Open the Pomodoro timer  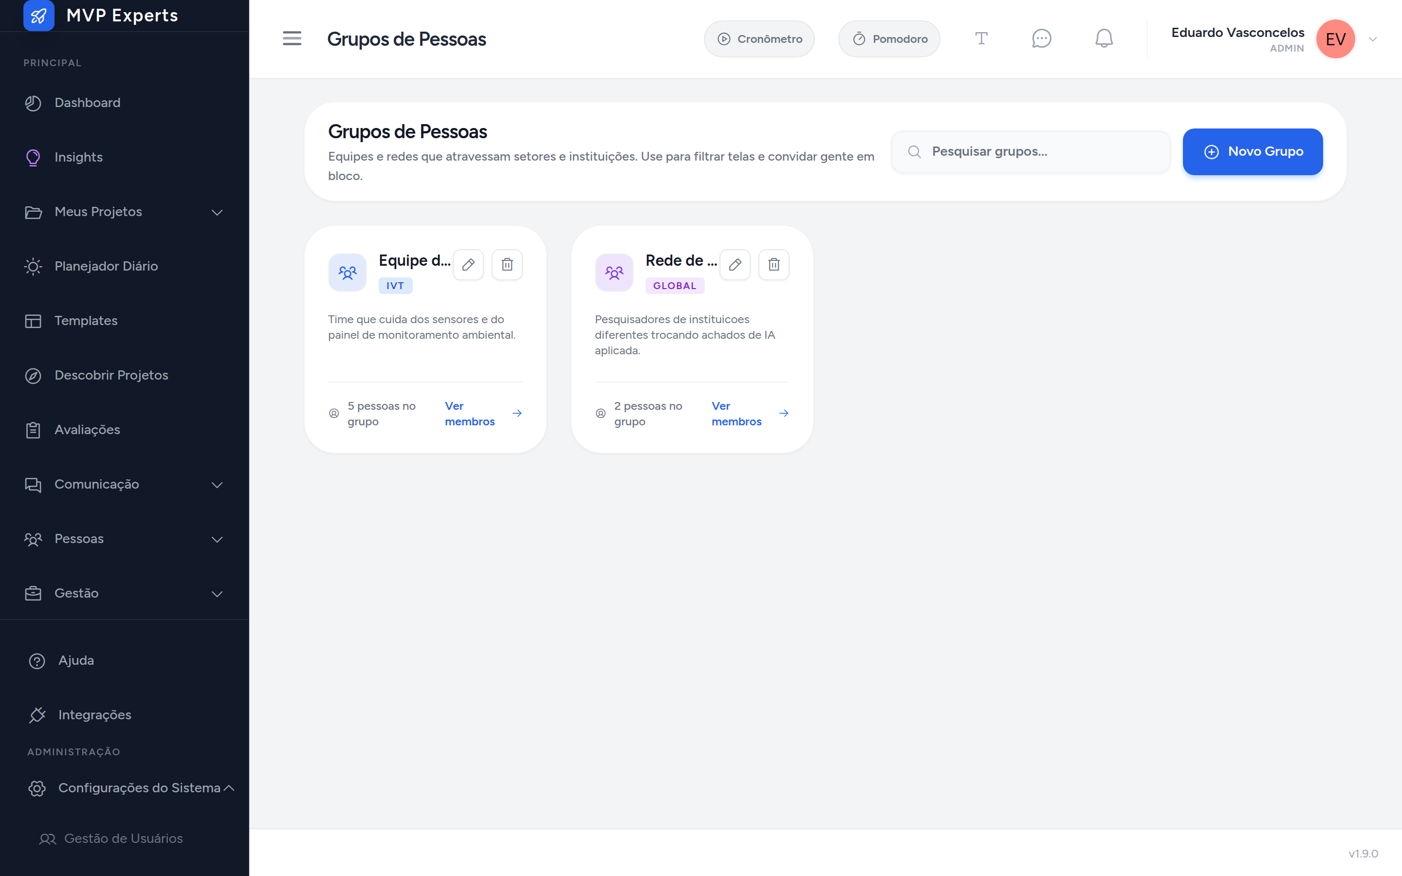tap(889, 39)
